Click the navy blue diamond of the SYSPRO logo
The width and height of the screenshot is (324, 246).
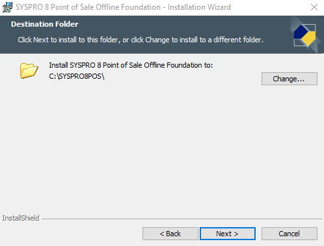[x=301, y=32]
